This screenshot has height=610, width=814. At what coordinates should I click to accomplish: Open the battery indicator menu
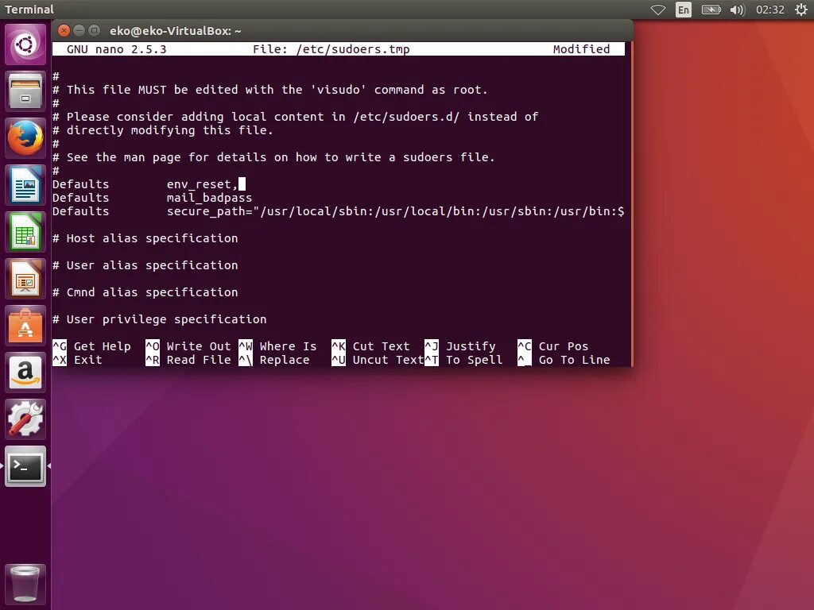(x=711, y=10)
